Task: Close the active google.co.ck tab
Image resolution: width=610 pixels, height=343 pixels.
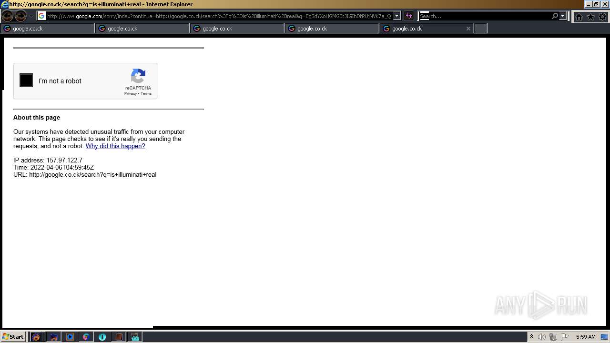Action: coord(468,29)
